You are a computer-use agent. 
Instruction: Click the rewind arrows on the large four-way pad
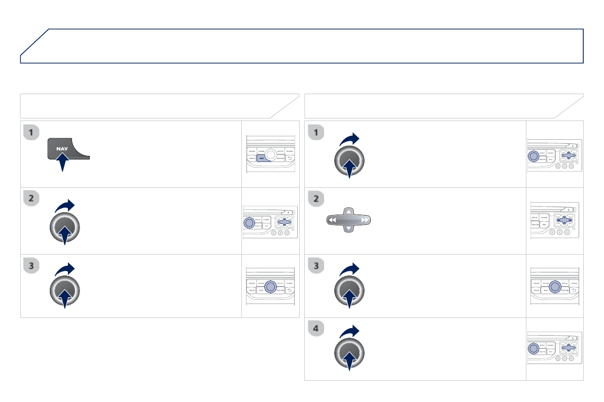[x=332, y=220]
